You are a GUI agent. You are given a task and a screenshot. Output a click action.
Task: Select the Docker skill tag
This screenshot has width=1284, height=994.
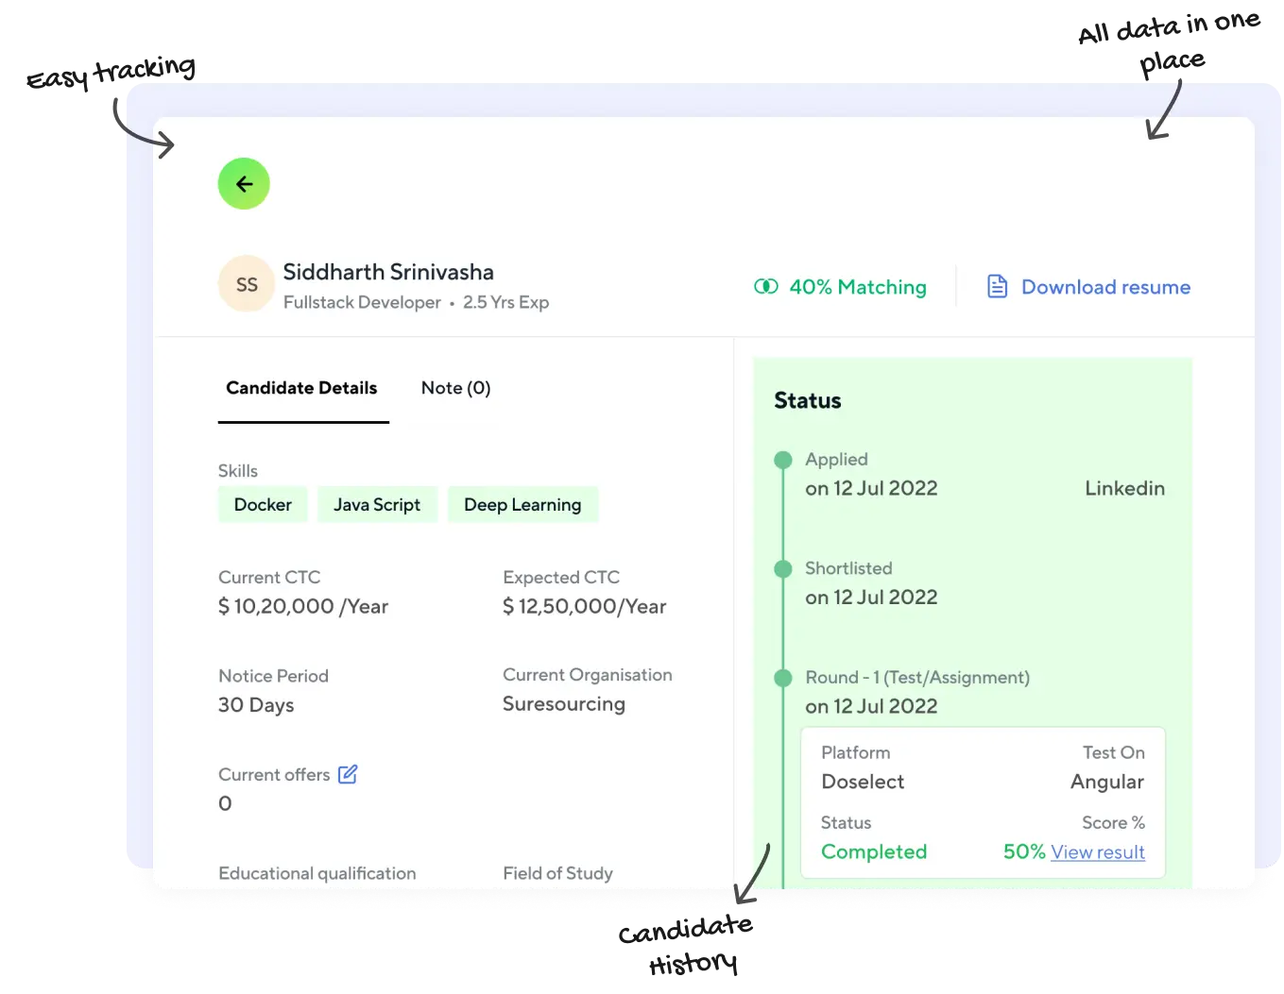tap(263, 505)
